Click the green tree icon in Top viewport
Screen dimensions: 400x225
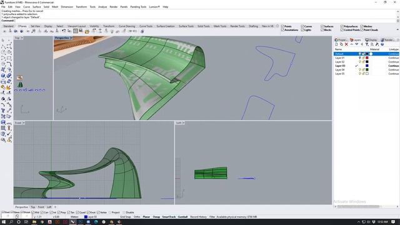[x=20, y=85]
